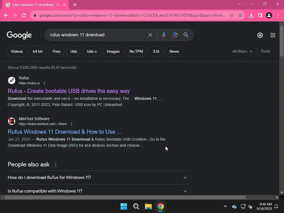Open search Tools
The height and width of the screenshot is (213, 284).
tap(265, 51)
